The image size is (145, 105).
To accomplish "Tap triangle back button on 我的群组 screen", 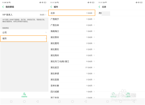I will pos(37,101).
